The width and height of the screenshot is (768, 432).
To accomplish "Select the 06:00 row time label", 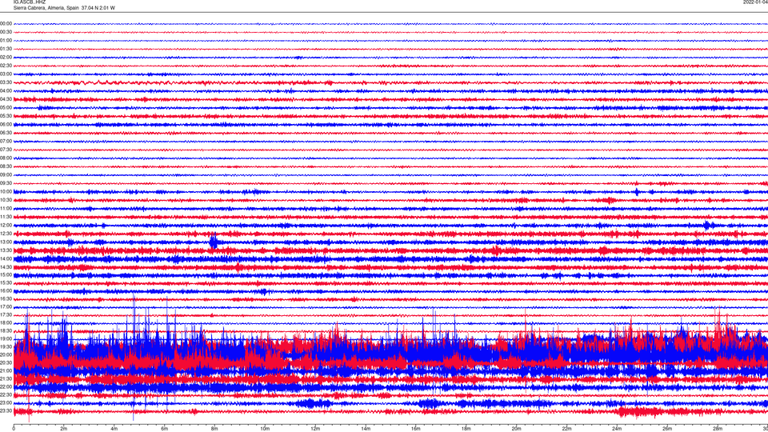I will click(x=6, y=125).
